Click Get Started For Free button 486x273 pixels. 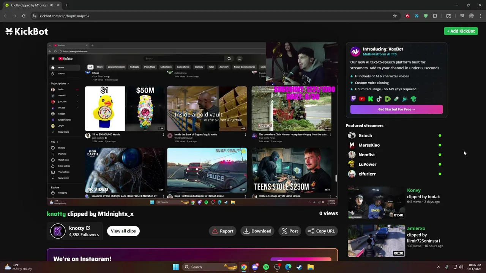click(396, 109)
